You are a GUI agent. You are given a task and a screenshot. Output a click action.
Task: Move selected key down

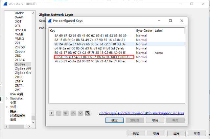tap(81, 113)
